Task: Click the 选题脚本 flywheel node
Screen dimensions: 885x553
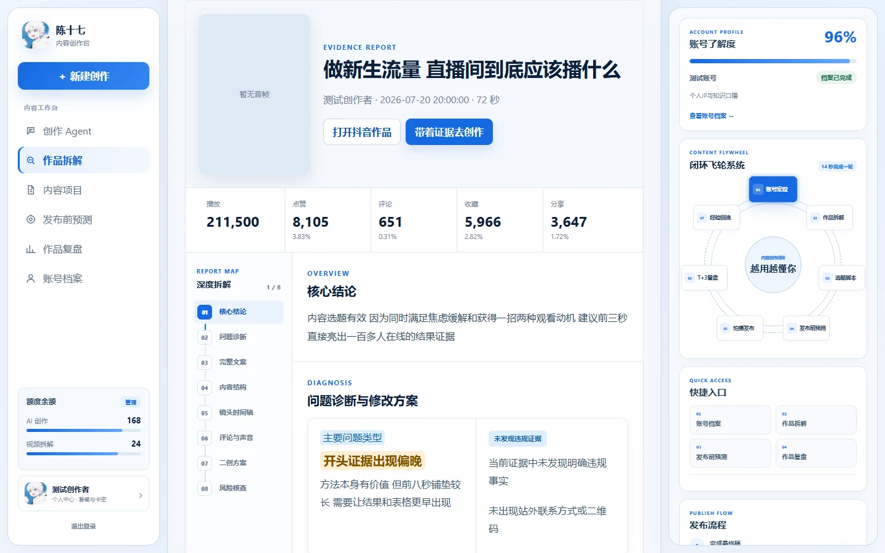Action: (842, 278)
